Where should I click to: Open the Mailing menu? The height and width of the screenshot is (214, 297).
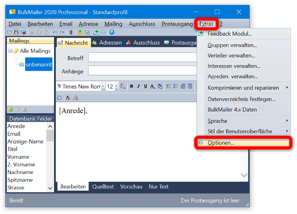click(x=113, y=24)
